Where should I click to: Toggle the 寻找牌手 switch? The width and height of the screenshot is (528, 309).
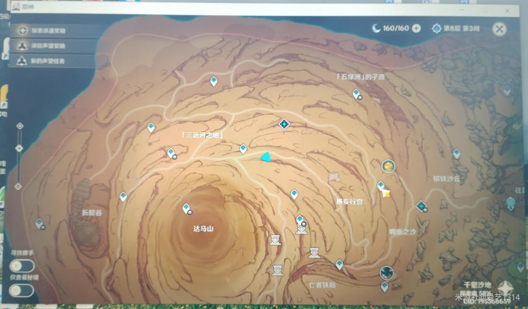click(22, 266)
